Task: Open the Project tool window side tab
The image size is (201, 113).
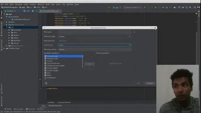Action: point(2,14)
